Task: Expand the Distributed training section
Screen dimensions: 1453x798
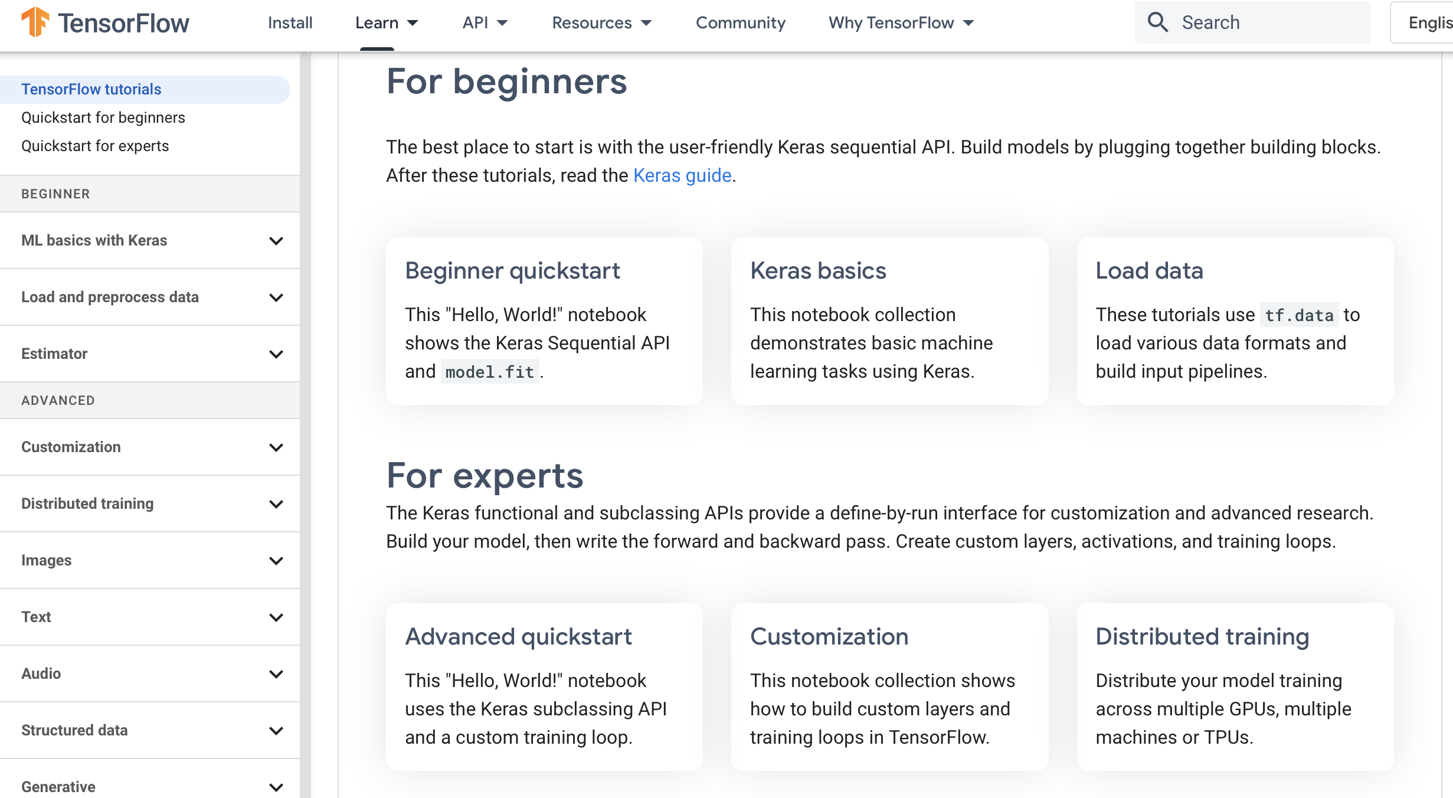Action: [275, 504]
